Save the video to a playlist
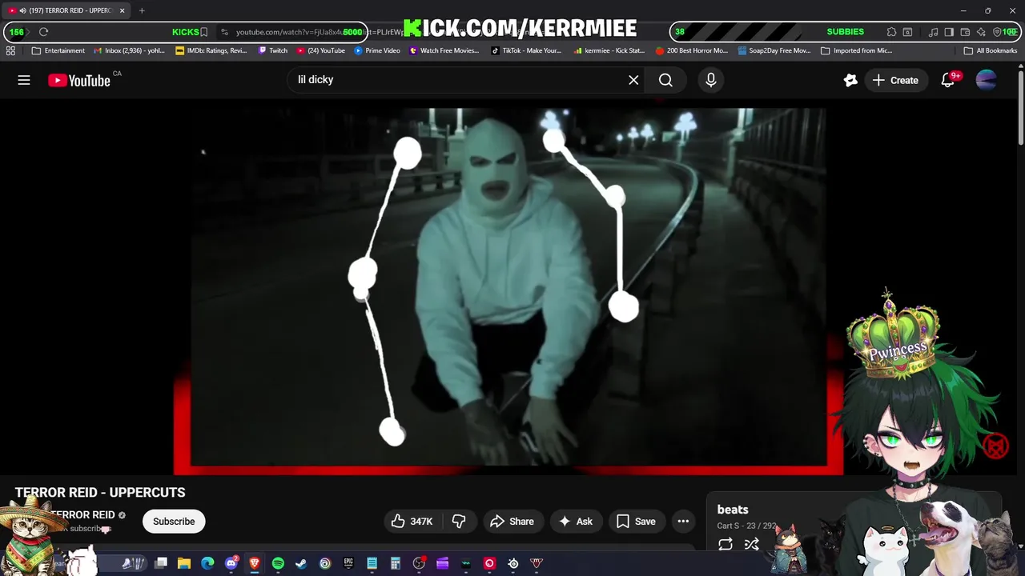1025x576 pixels. [637, 522]
